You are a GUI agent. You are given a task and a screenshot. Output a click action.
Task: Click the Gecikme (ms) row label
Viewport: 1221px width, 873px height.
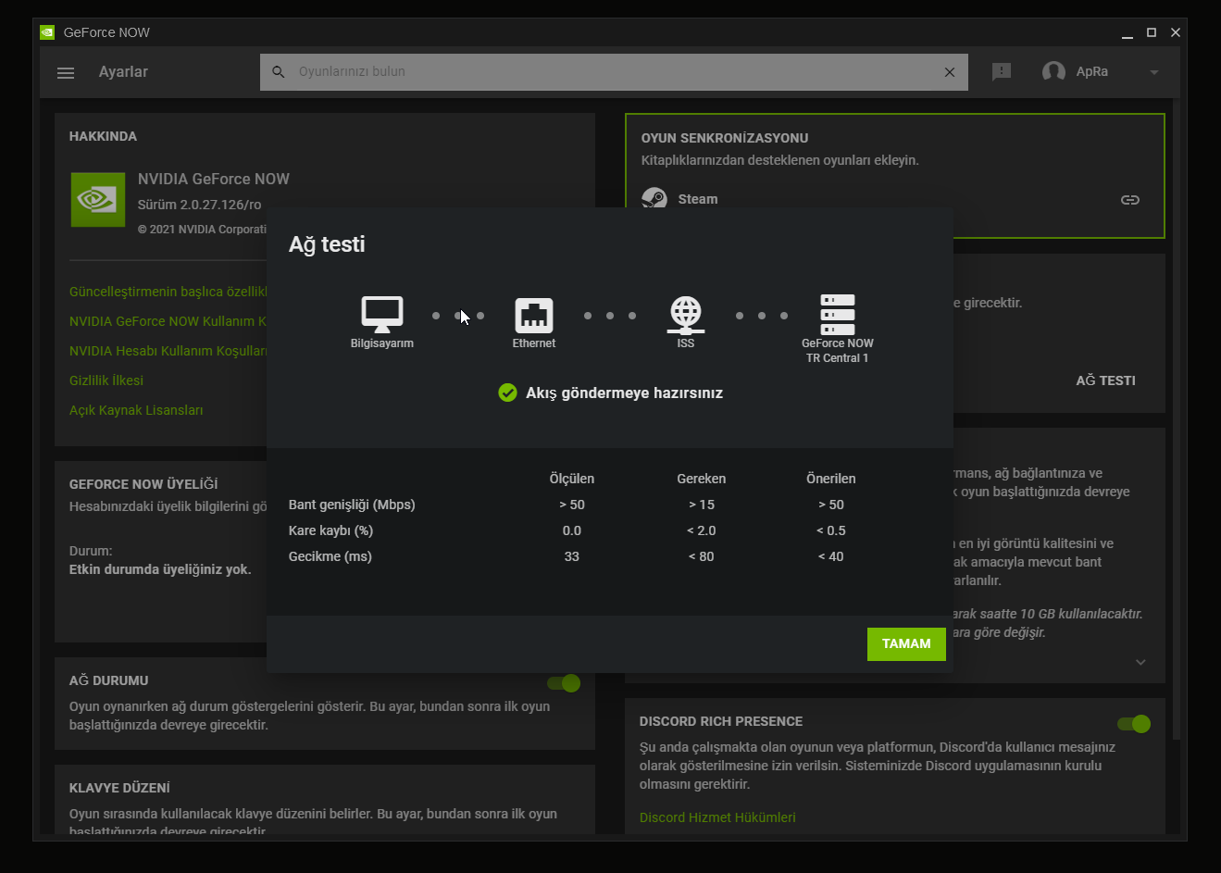(x=330, y=556)
